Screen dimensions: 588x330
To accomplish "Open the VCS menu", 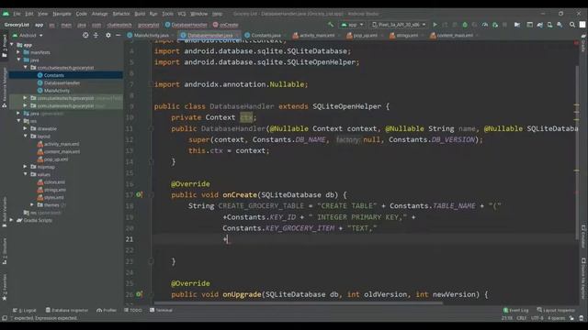I will tap(182, 14).
